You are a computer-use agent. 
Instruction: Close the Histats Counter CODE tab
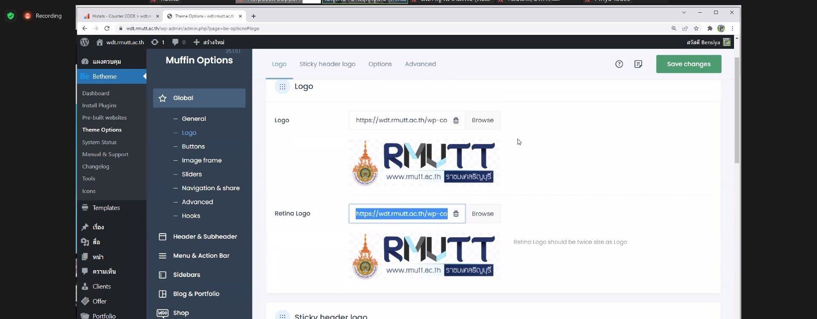pos(157,16)
